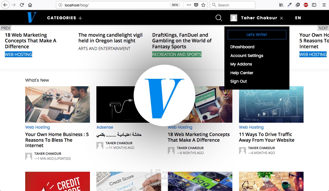Screen dimensions: 329x191
Task: Open Account Settings menu item
Action: (x=247, y=56)
